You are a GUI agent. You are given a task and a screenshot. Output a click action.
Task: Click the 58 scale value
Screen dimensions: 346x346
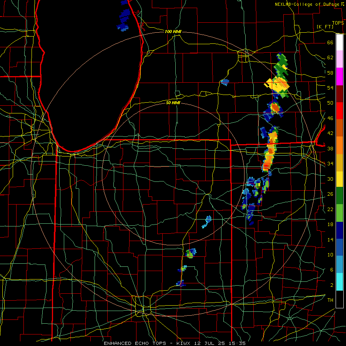click(x=330, y=73)
